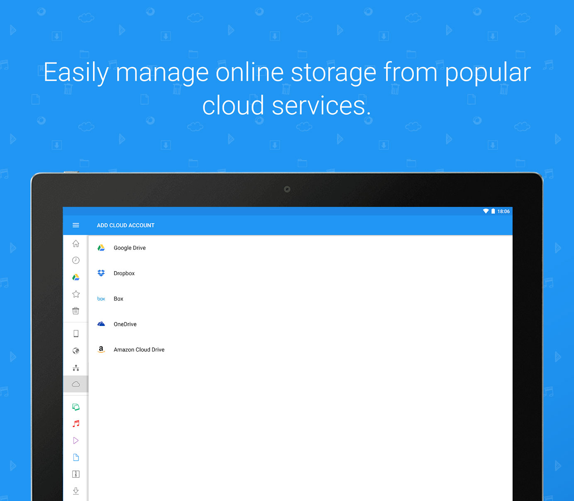This screenshot has height=501, width=574.
Task: Click the OneDrive cloud logo
Action: [x=101, y=324]
